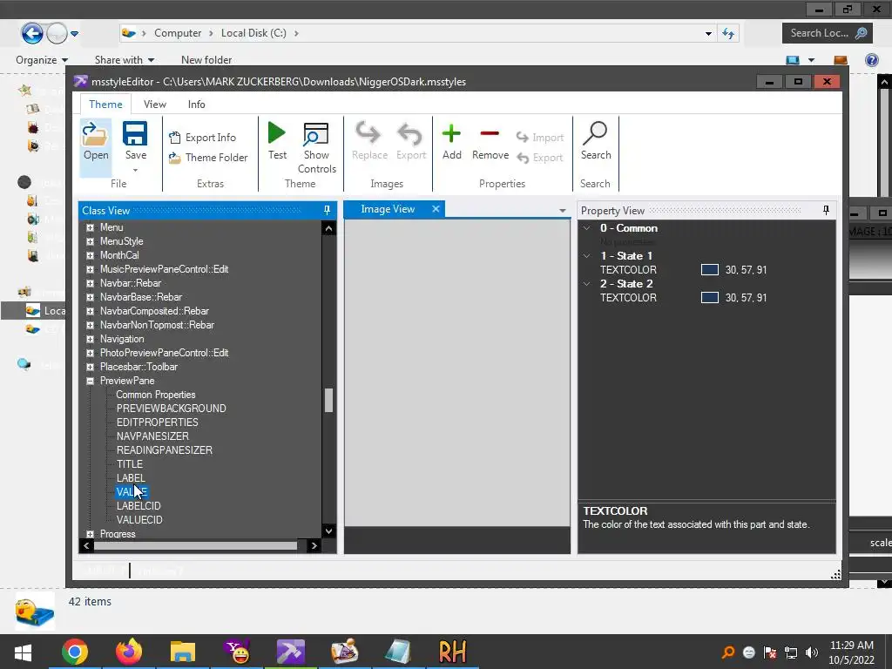This screenshot has height=669, width=892.
Task: Select the READINGPANESIZER part
Action: point(165,450)
